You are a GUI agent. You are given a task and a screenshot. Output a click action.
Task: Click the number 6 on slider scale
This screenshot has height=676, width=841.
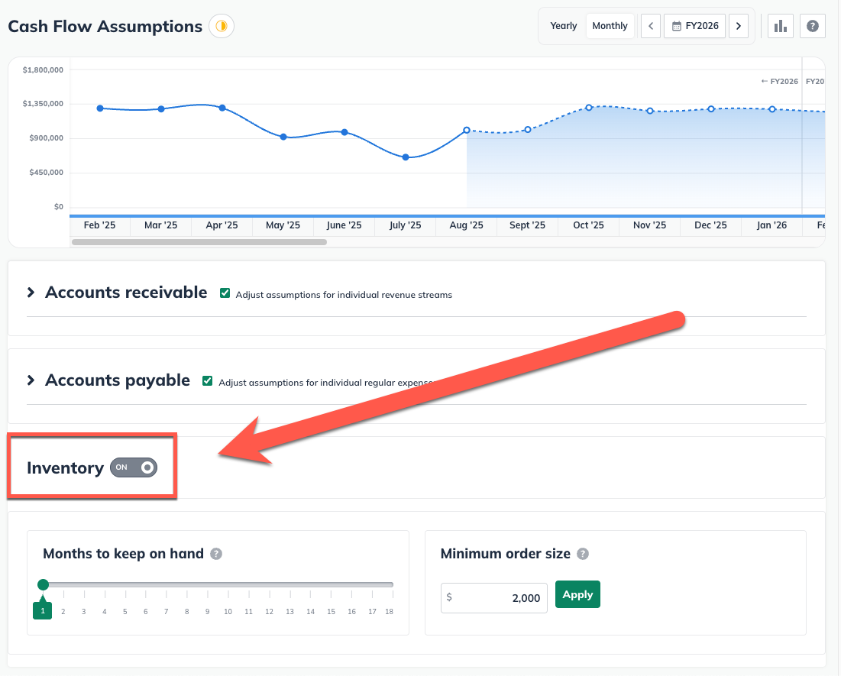pyautogui.click(x=145, y=612)
